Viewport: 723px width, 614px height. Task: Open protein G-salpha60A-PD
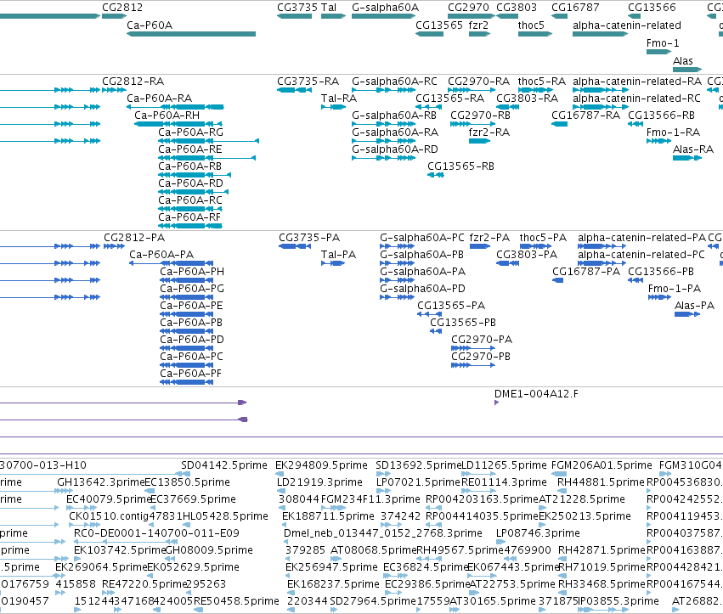click(422, 289)
